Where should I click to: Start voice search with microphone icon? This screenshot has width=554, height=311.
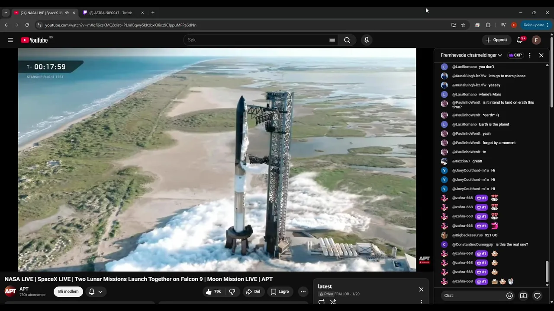pos(367,40)
